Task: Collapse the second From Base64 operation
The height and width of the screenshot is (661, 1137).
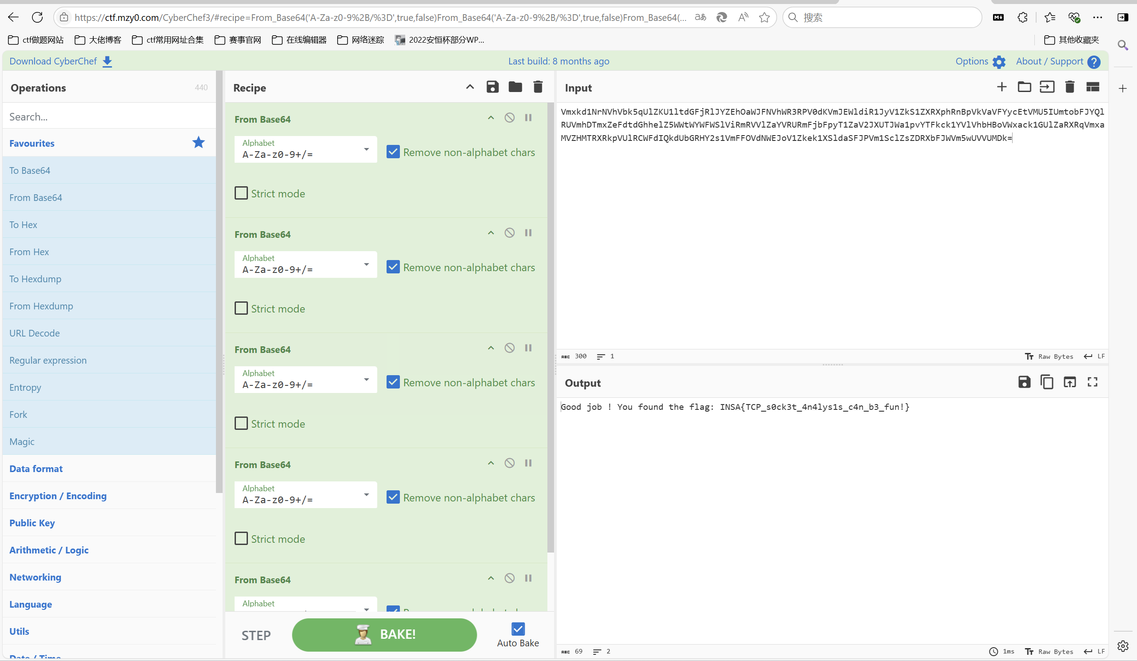Action: point(491,233)
